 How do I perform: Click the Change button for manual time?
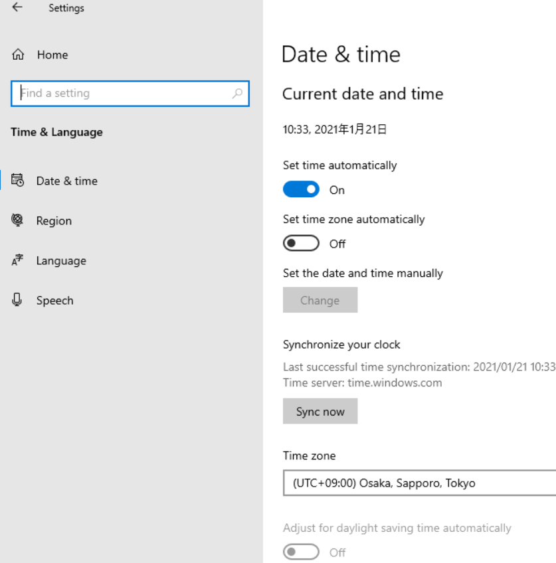(x=320, y=300)
